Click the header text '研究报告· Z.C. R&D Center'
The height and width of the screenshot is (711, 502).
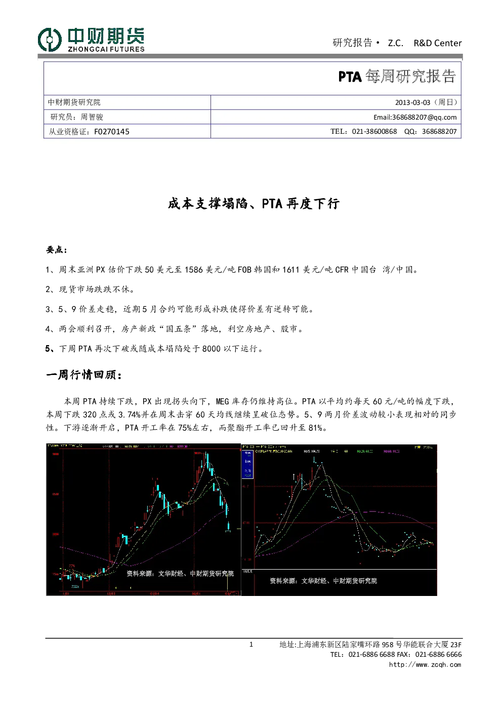tap(397, 43)
